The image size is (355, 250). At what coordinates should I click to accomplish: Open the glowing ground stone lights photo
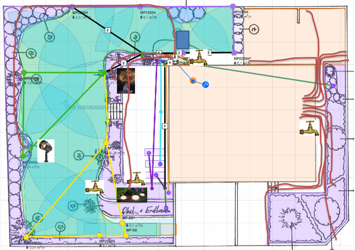(132, 195)
